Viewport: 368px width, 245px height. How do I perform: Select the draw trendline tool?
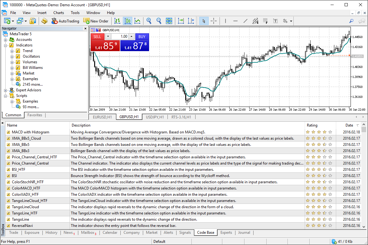[245, 21]
